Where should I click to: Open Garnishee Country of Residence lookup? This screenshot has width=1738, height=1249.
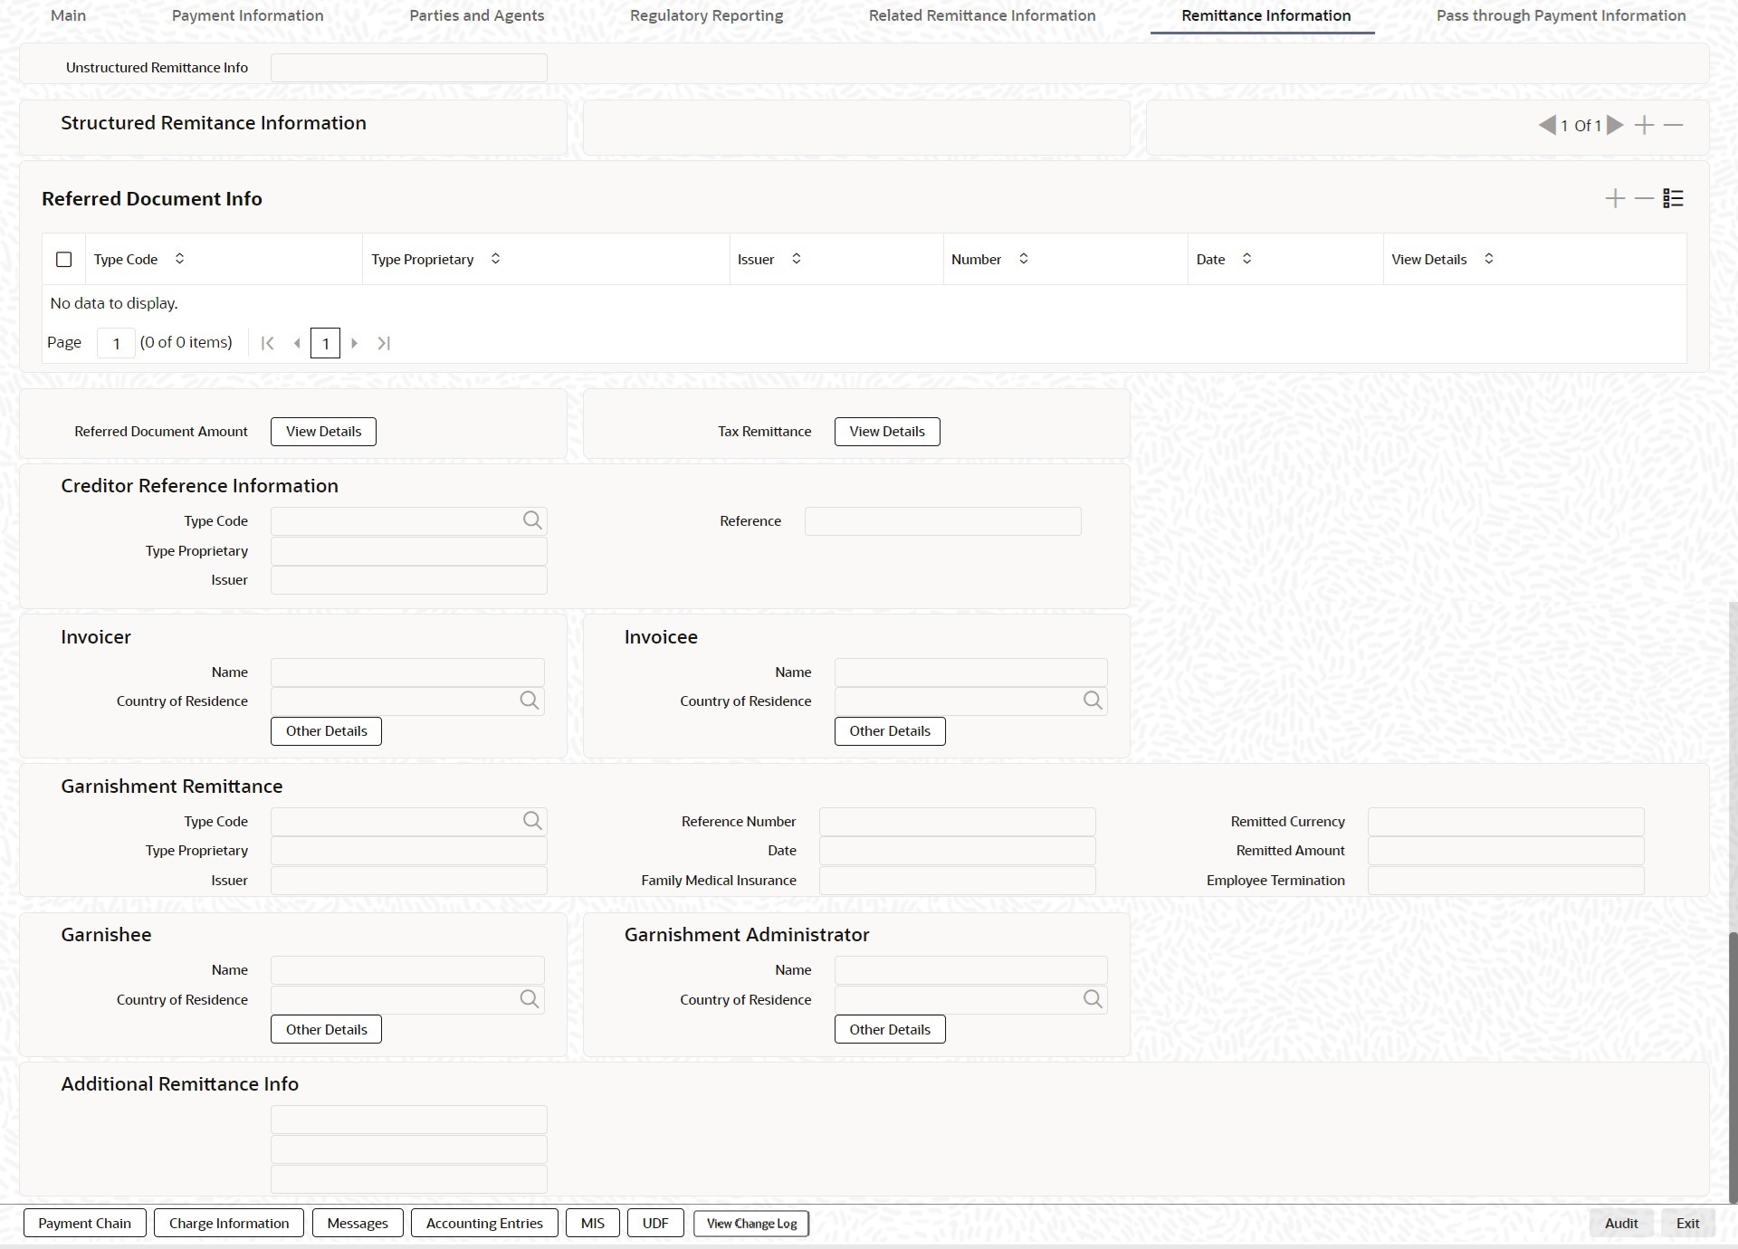tap(530, 999)
